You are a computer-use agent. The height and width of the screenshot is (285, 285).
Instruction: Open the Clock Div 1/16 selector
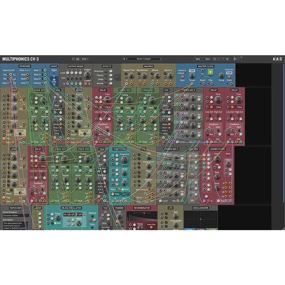click(x=229, y=73)
